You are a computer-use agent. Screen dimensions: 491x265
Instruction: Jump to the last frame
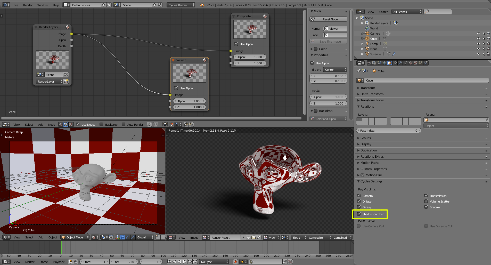tap(195, 262)
